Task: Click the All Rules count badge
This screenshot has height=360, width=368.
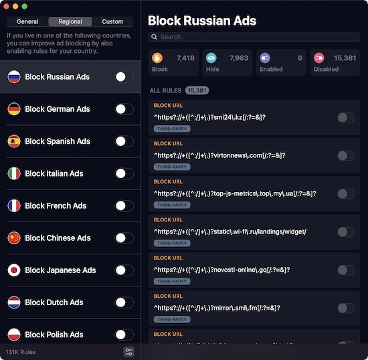Action: click(197, 90)
